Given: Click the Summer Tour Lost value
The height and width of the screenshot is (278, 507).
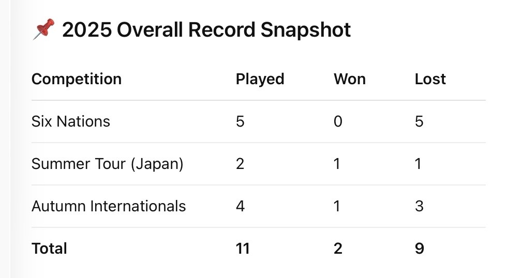Looking at the screenshot, I should (419, 164).
